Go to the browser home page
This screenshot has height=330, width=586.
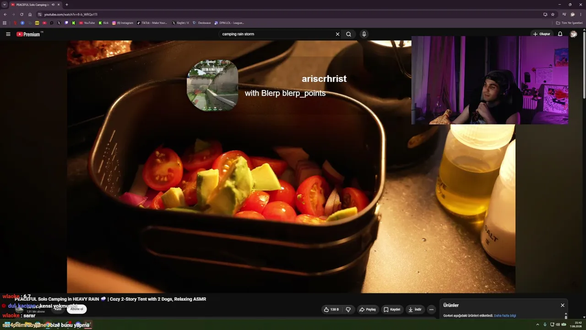30,14
